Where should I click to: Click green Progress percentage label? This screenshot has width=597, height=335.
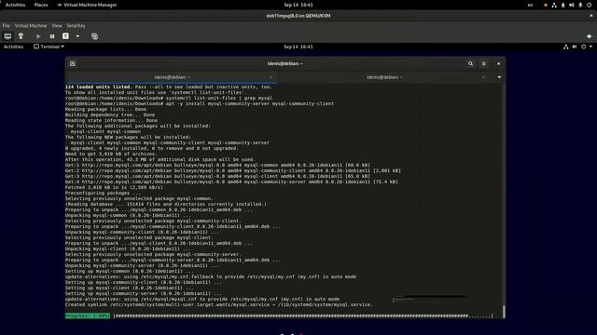coord(88,315)
